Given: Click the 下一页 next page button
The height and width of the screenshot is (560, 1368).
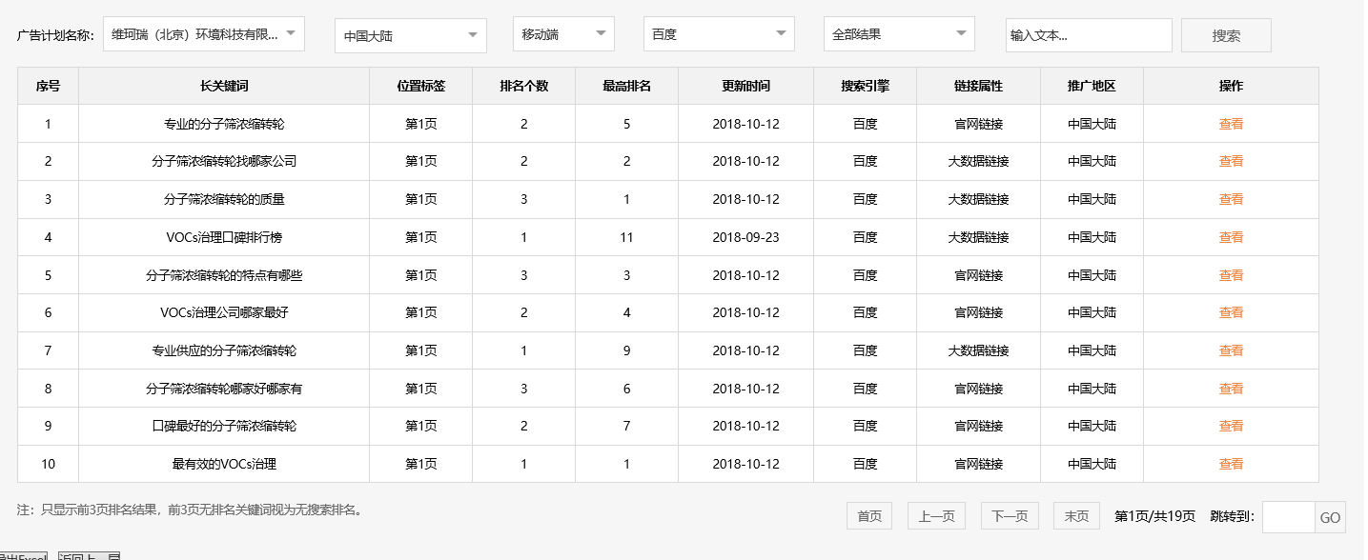Looking at the screenshot, I should point(1009,515).
